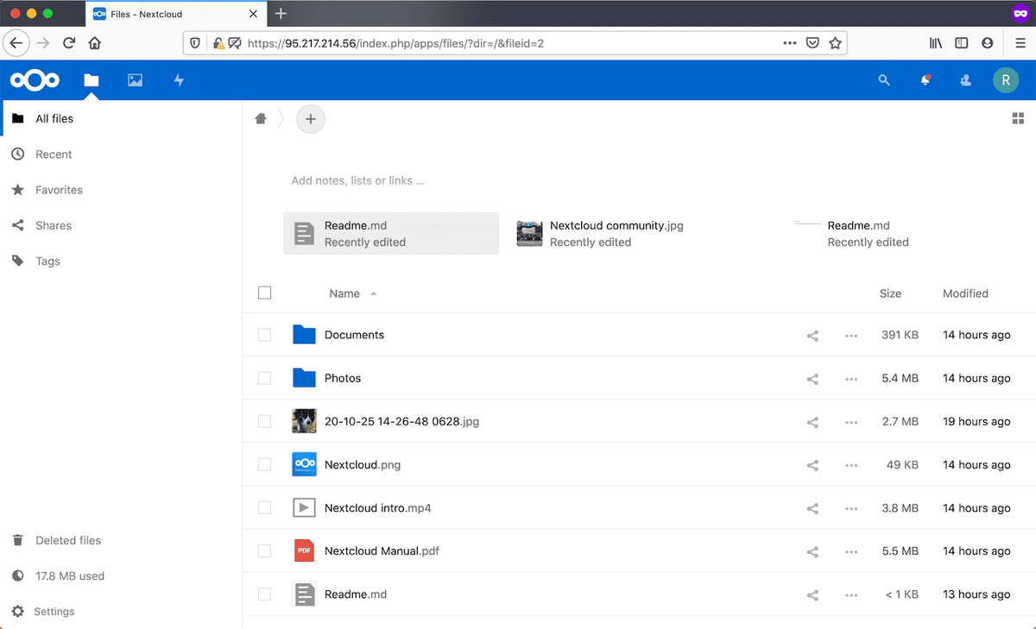The width and height of the screenshot is (1036, 629).
Task: Share the Nextcloud intro.mp4 file
Action: pos(812,508)
